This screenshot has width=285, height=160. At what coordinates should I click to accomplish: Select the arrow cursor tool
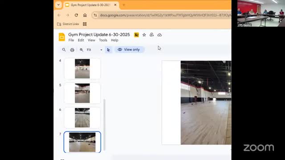tap(109, 50)
